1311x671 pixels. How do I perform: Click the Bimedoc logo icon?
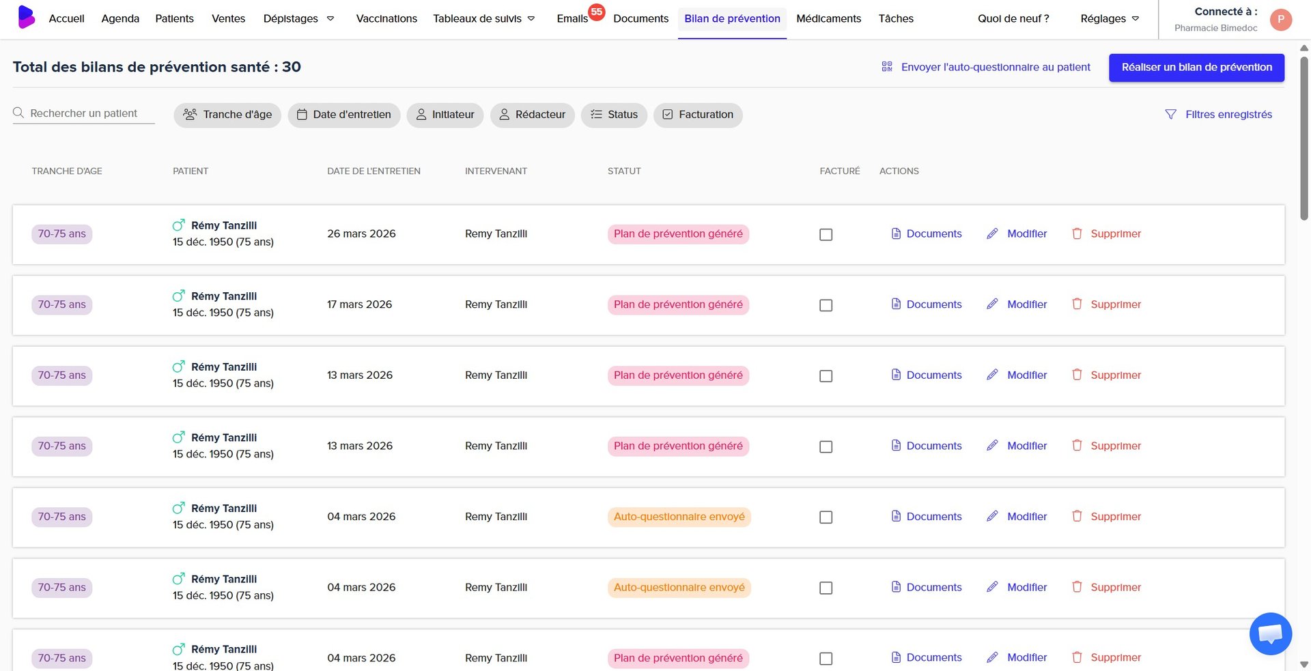pyautogui.click(x=26, y=17)
